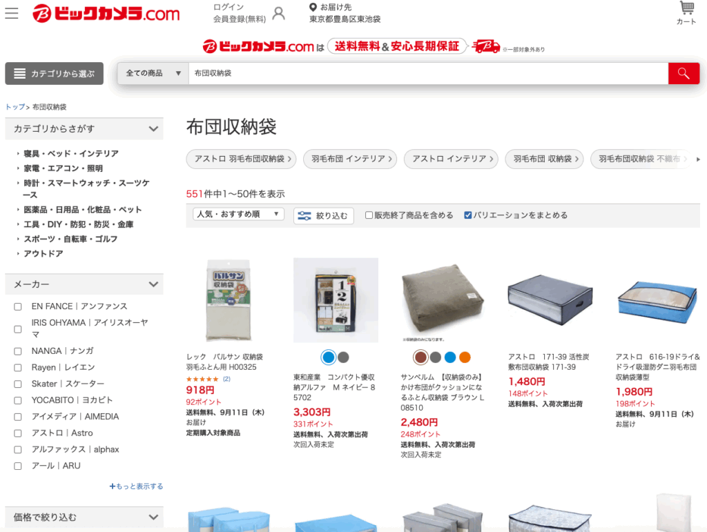Select 寝具・ベッド・インテリア category
Viewport: 707px width, 532px height.
pyautogui.click(x=71, y=154)
